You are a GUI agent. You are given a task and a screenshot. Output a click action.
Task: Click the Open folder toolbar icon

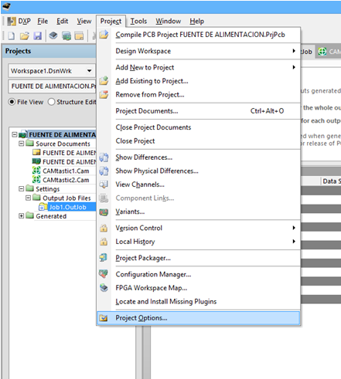(x=25, y=36)
